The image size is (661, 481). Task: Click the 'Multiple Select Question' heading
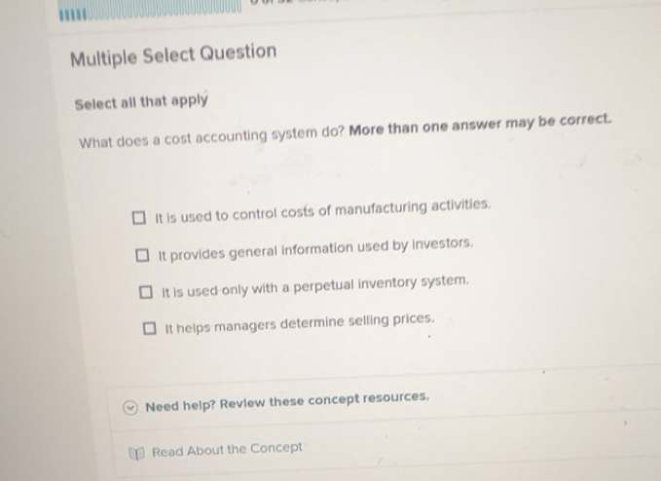[x=173, y=55]
